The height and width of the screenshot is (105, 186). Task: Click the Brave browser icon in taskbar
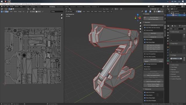pos(6,1)
